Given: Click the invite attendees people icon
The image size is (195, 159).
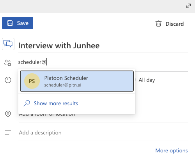Looking at the screenshot, I should click(x=8, y=63).
